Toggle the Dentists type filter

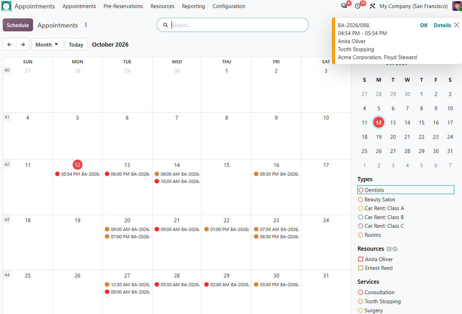[x=406, y=190]
